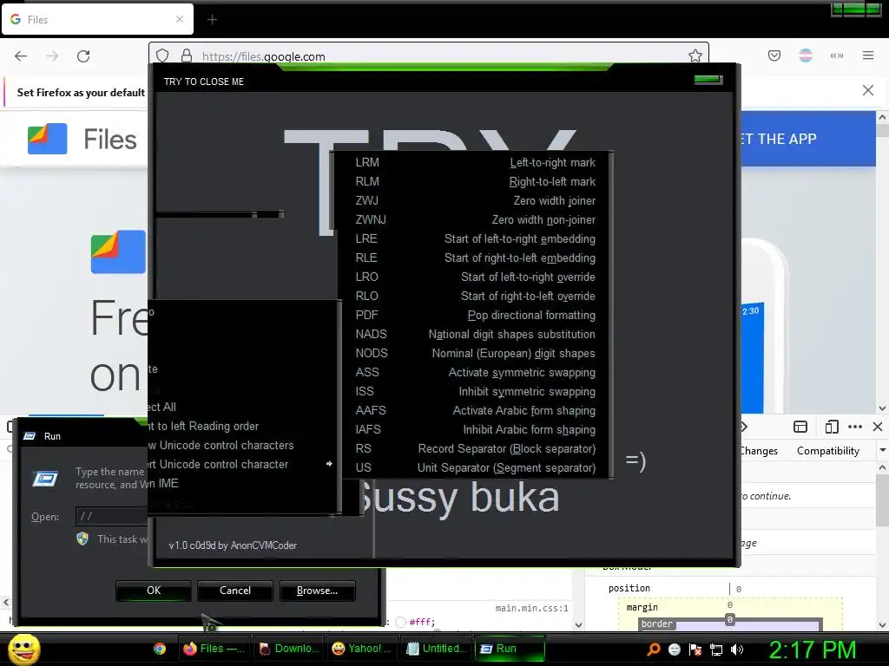
Task: Switch to Downloads taskbar button
Action: coord(289,649)
